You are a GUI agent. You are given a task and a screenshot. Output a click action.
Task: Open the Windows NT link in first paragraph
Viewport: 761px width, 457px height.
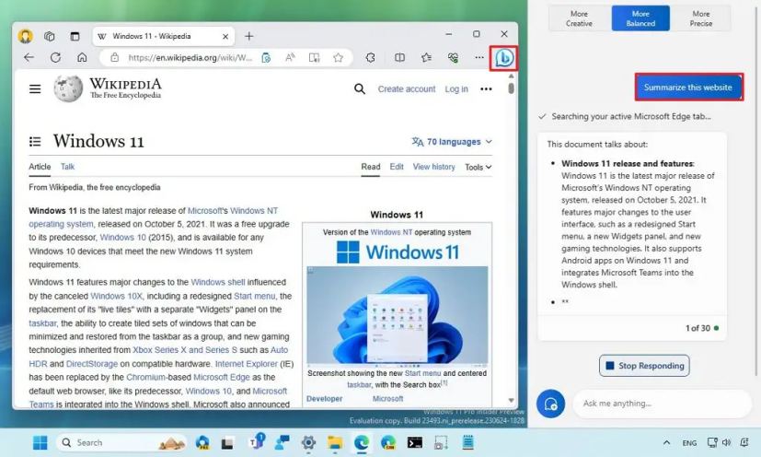pyautogui.click(x=254, y=210)
